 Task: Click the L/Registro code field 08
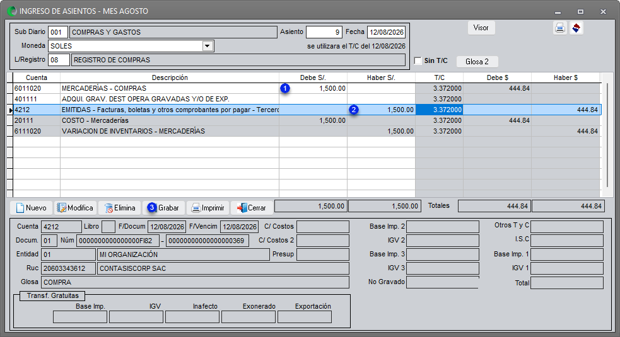coord(59,60)
